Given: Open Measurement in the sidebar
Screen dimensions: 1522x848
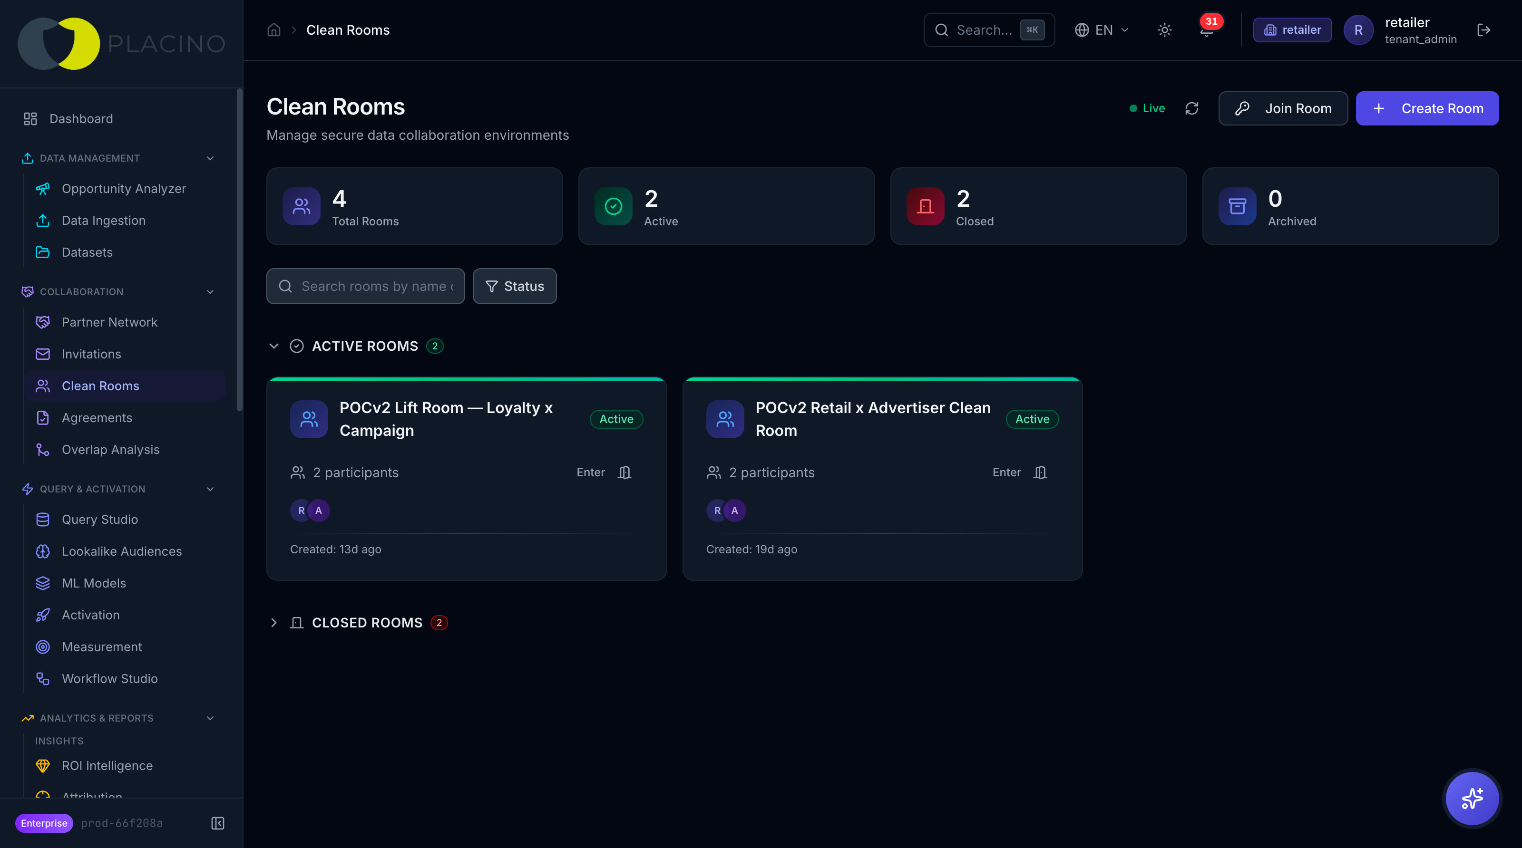Looking at the screenshot, I should (x=125, y=646).
